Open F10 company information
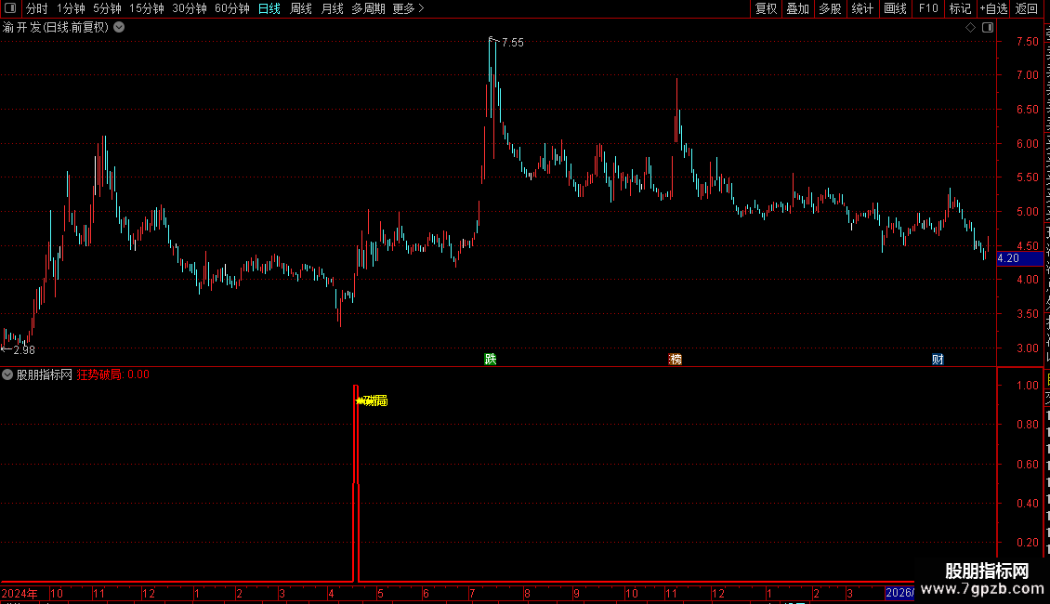The width and height of the screenshot is (1050, 604). click(928, 8)
